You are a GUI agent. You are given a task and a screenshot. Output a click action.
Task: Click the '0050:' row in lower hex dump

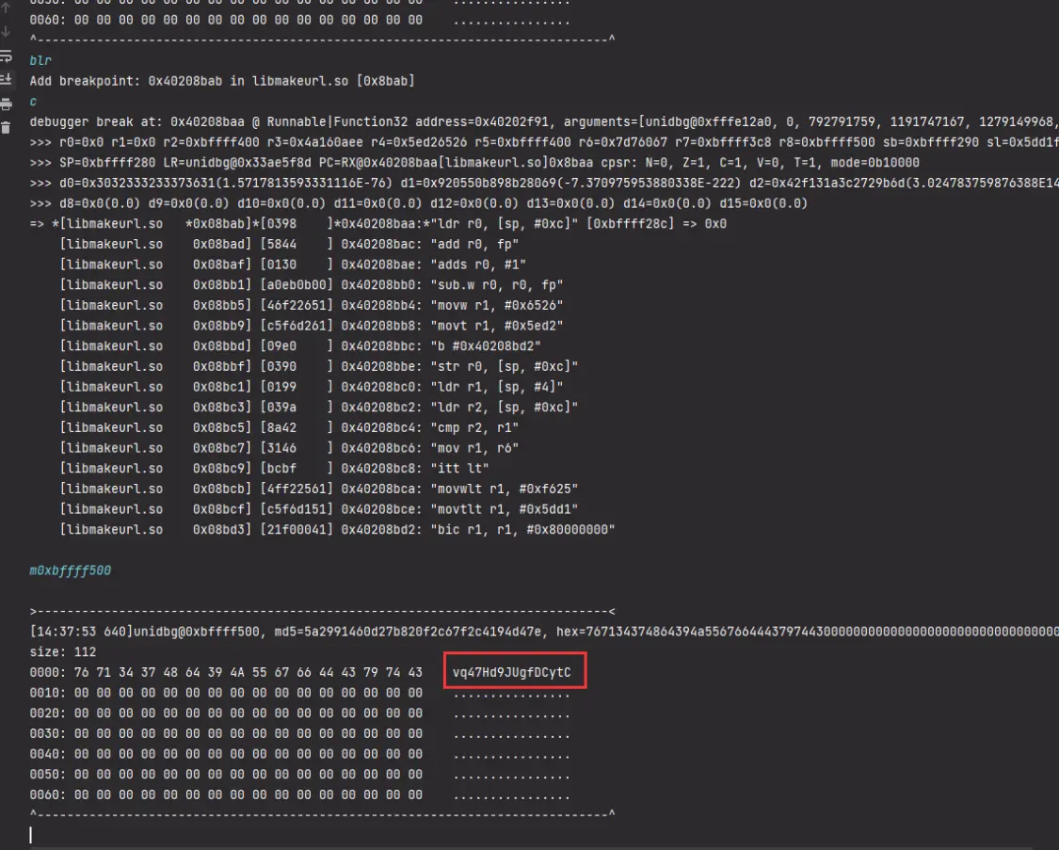pos(300,775)
